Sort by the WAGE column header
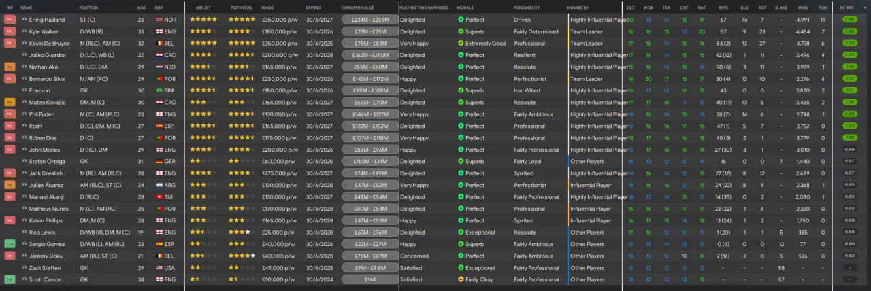Screen dimensions: 871x291 point(267,7)
